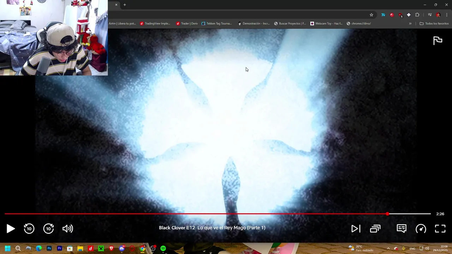Click the episode title text

tap(212, 228)
